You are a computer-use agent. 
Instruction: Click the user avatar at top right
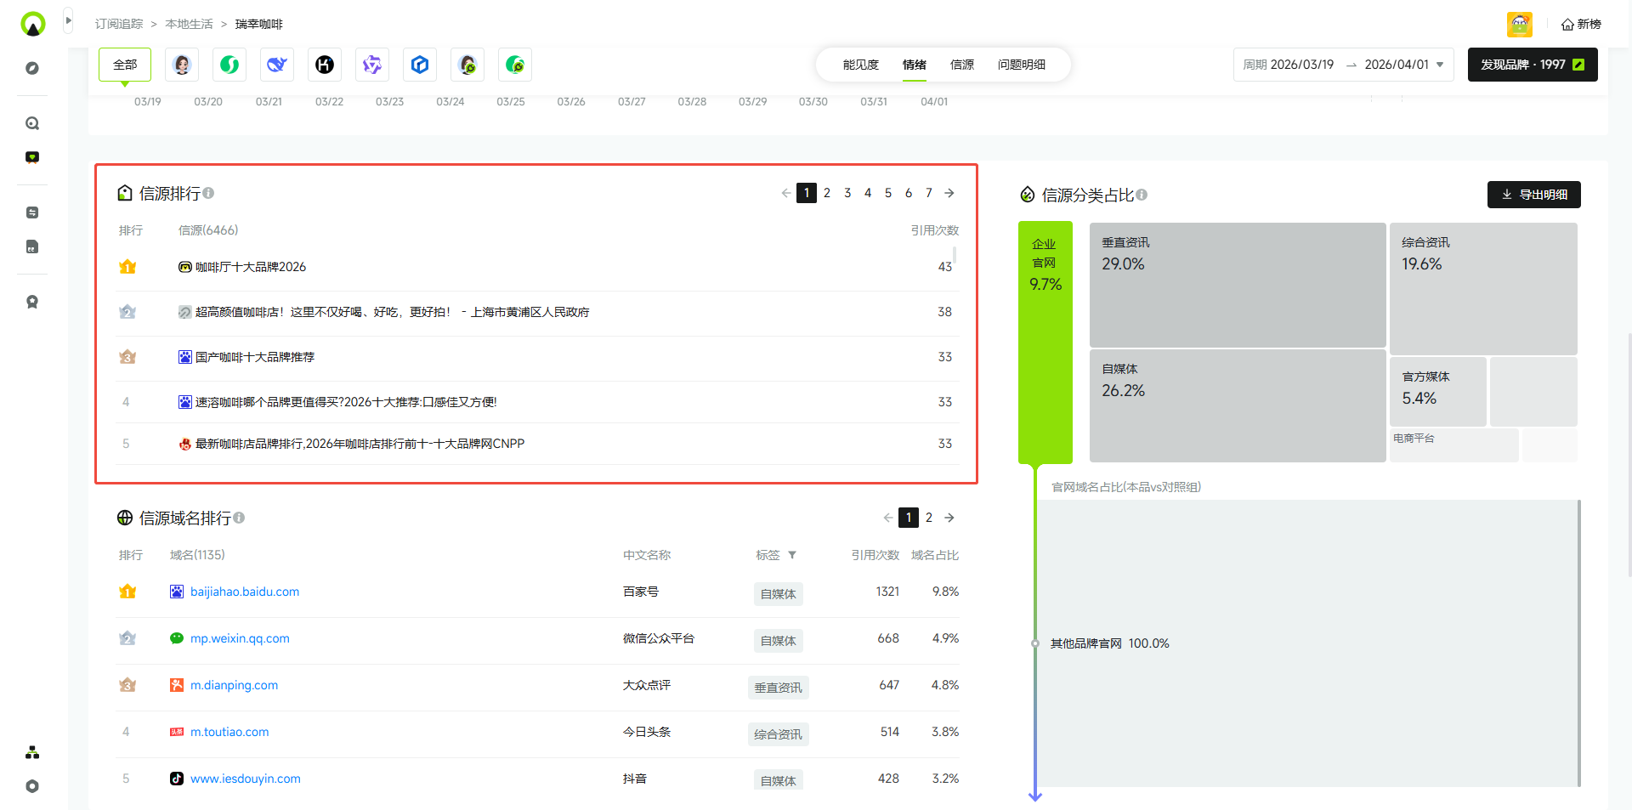click(1519, 24)
